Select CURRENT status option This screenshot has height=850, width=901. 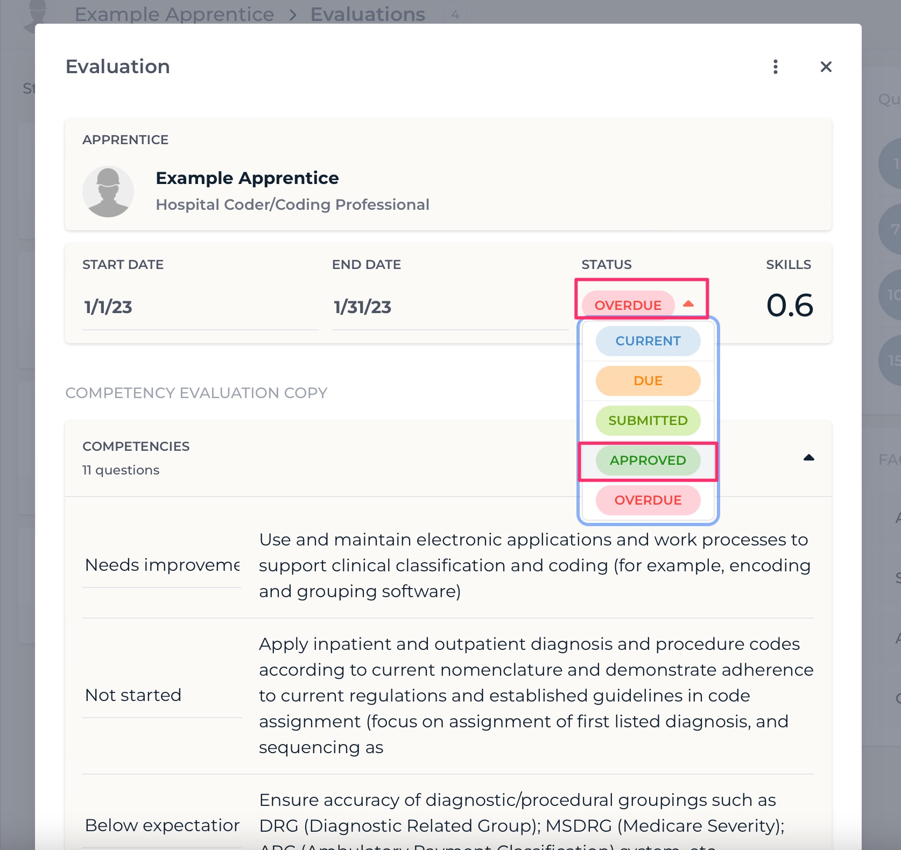(648, 341)
